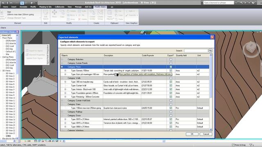Click the Override tool in View Graphics
This screenshot has width=262, height=147.
(x=132, y=15)
